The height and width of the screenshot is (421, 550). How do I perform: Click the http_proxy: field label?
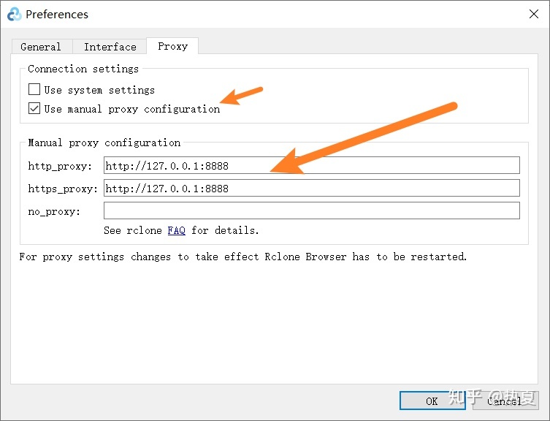(60, 166)
